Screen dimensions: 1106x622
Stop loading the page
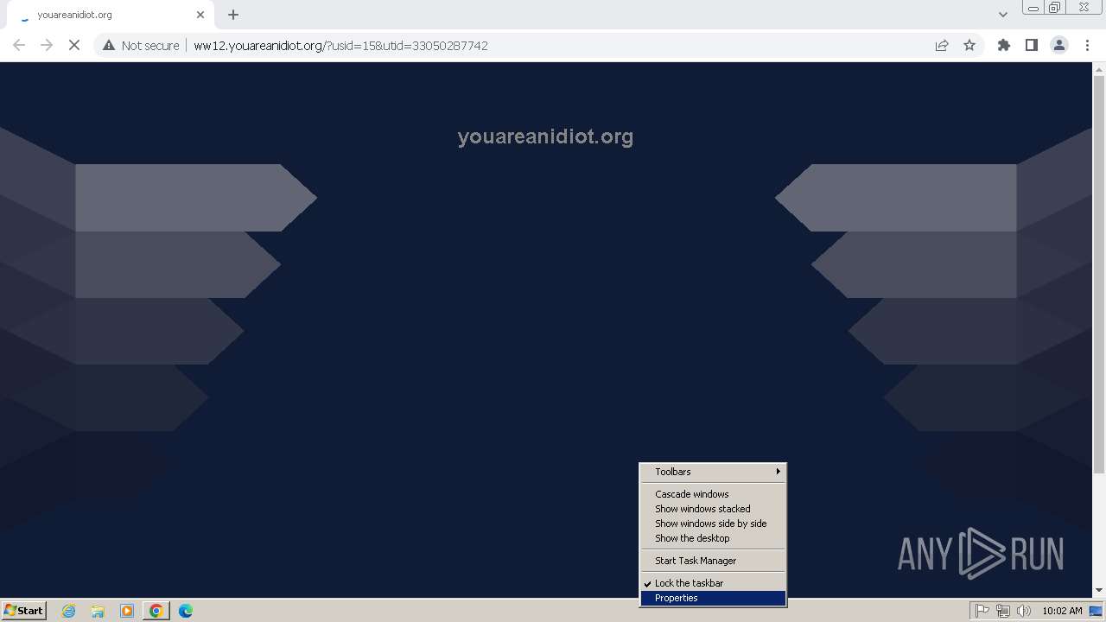click(x=74, y=45)
